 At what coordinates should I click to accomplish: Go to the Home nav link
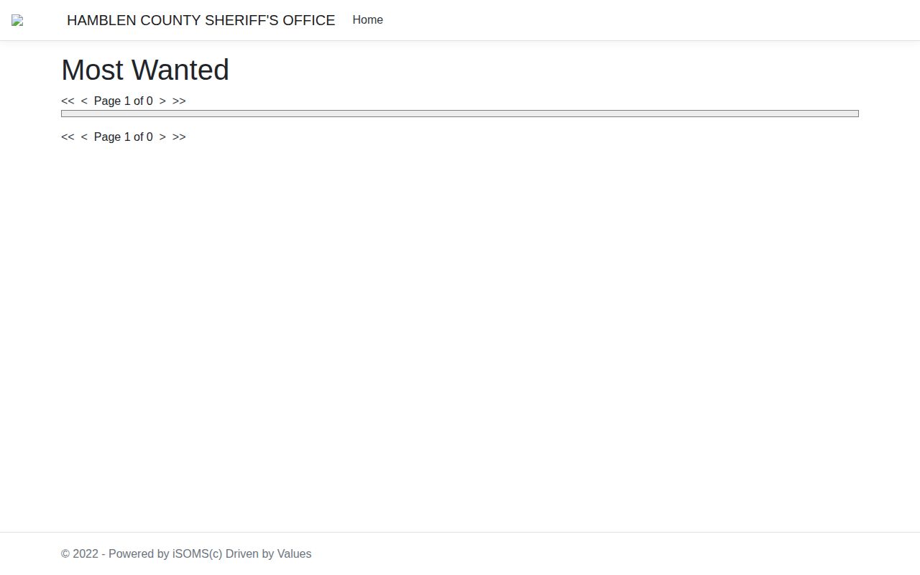367,20
